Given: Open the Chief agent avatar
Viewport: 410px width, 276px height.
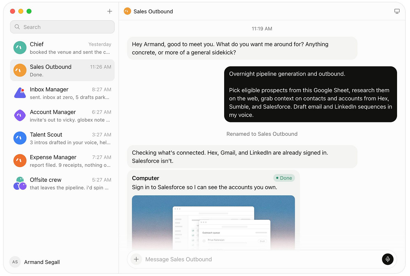Looking at the screenshot, I should tap(20, 48).
